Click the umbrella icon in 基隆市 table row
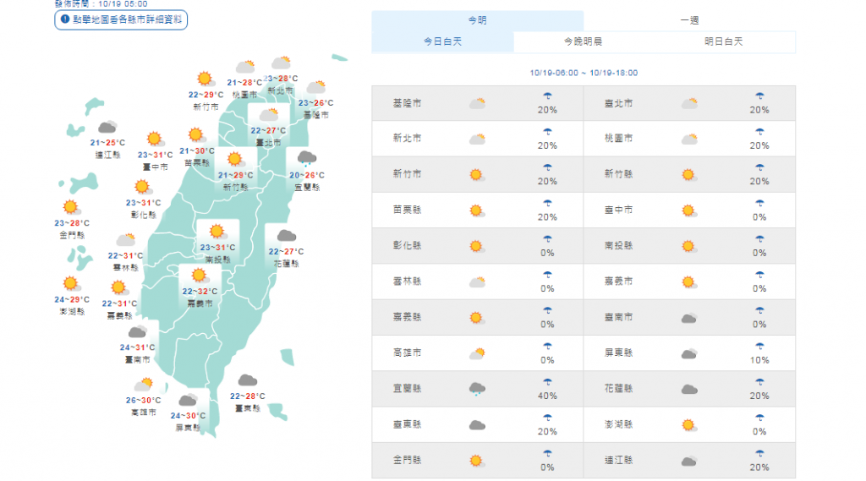The image size is (866, 481). point(547,96)
